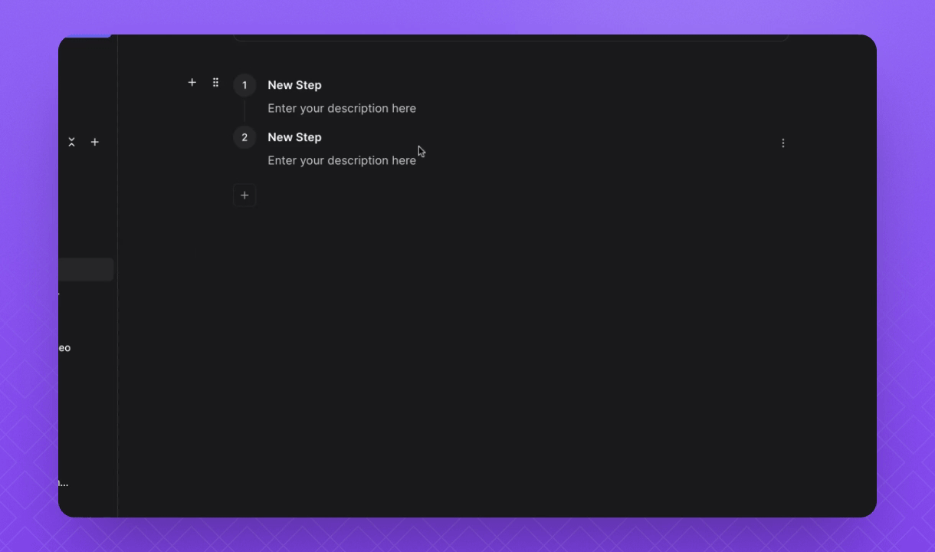The height and width of the screenshot is (552, 935).
Task: Click the first step's "Enter your description here" text
Action: point(342,108)
